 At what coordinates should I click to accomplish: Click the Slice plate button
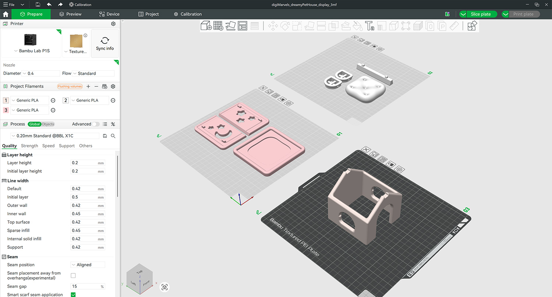(481, 14)
